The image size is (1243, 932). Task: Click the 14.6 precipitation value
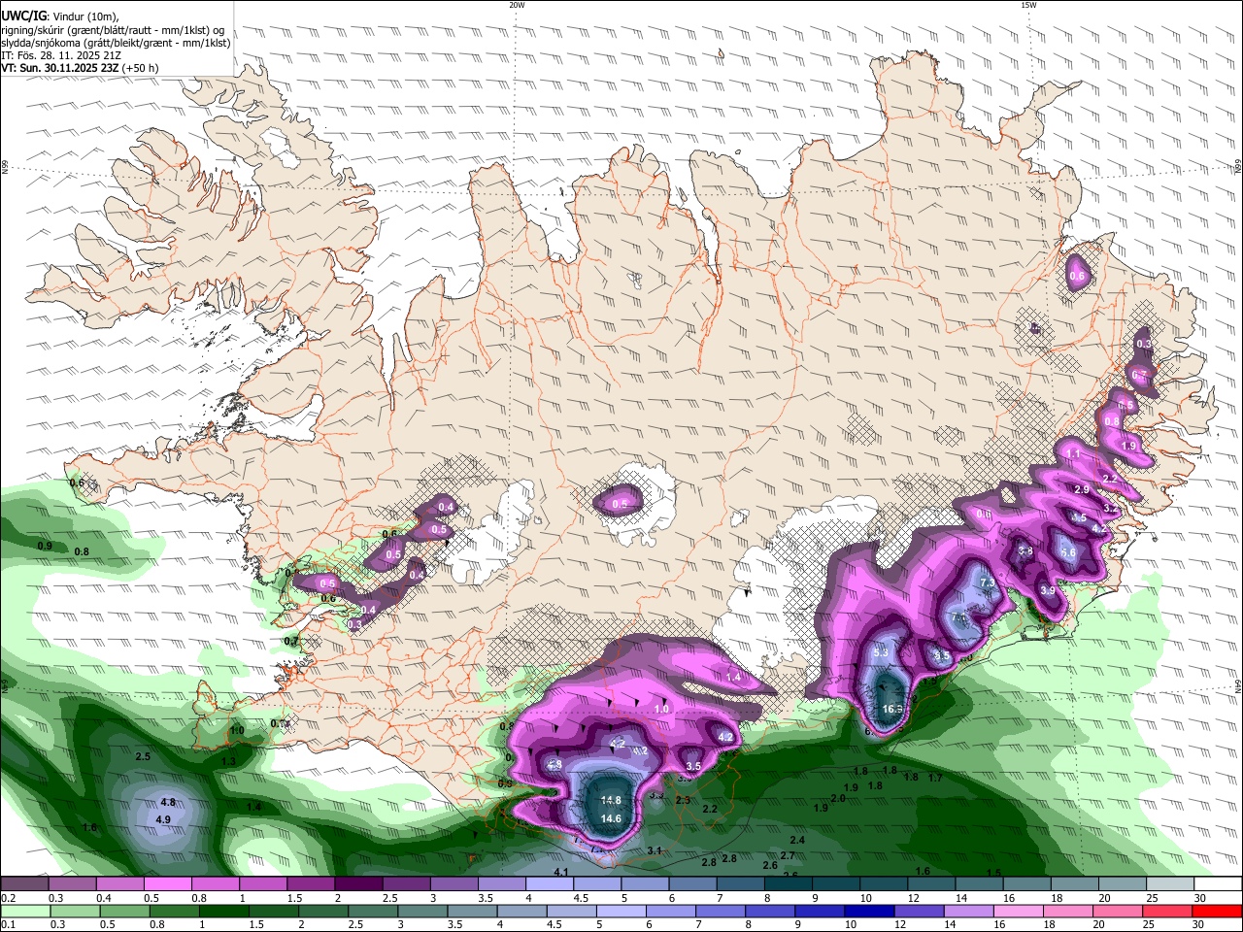pos(611,818)
